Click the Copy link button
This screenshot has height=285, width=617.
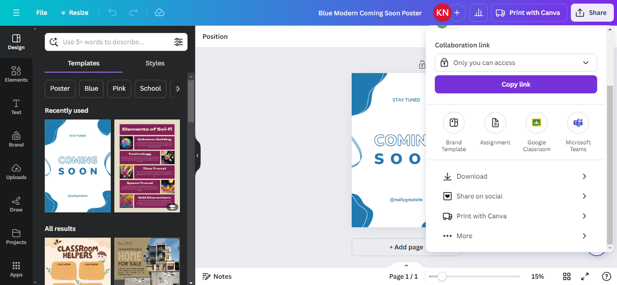coord(516,84)
